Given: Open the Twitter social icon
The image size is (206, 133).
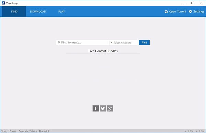Looking at the screenshot, I should (x=103, y=108).
